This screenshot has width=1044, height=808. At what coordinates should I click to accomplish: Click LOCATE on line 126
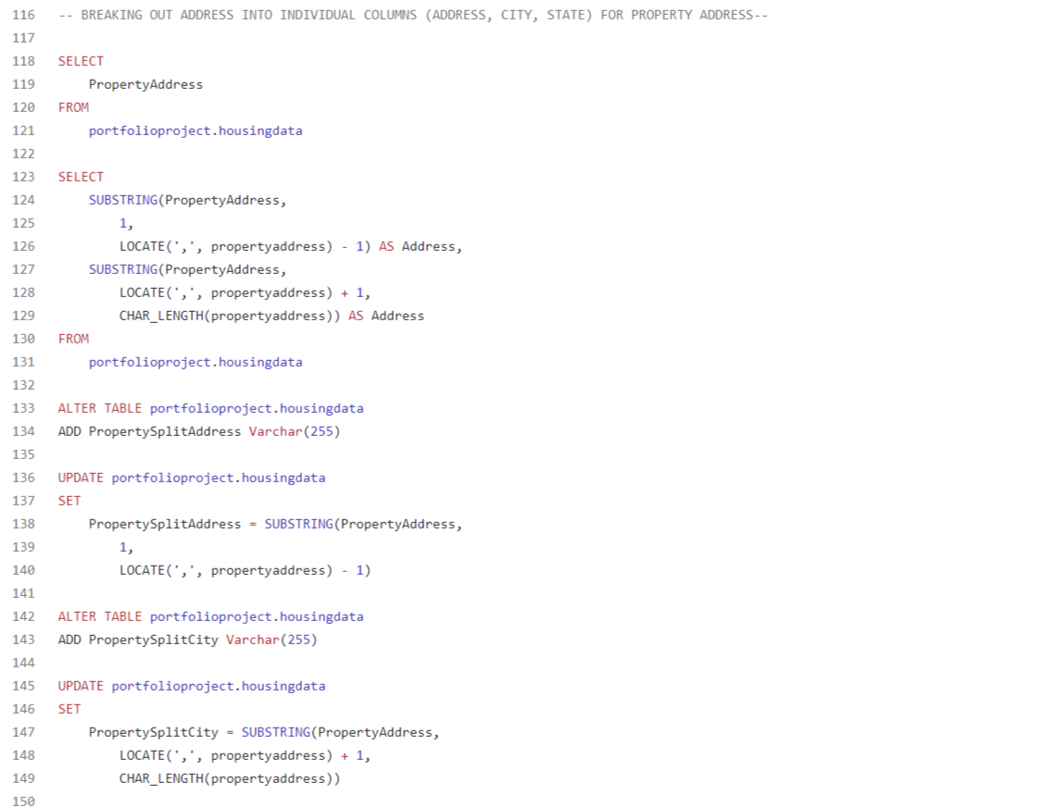click(142, 247)
